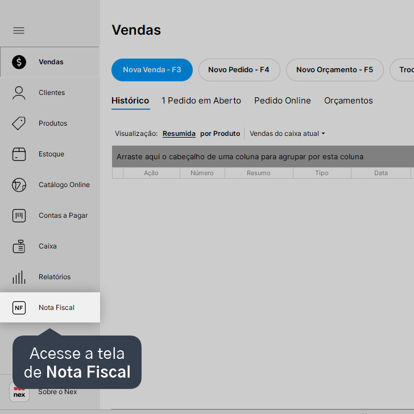This screenshot has height=414, width=414.
Task: Open the hamburger menu icon
Action: (x=19, y=30)
